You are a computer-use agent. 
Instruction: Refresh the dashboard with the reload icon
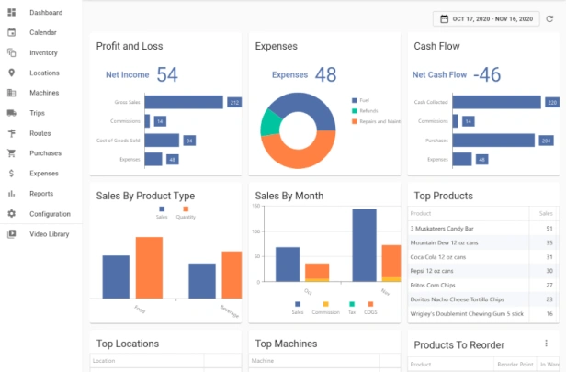pyautogui.click(x=549, y=18)
